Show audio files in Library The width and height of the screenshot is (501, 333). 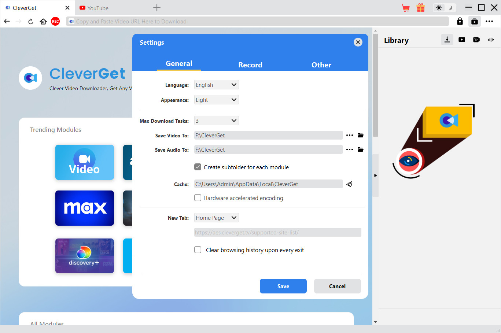[x=491, y=40]
